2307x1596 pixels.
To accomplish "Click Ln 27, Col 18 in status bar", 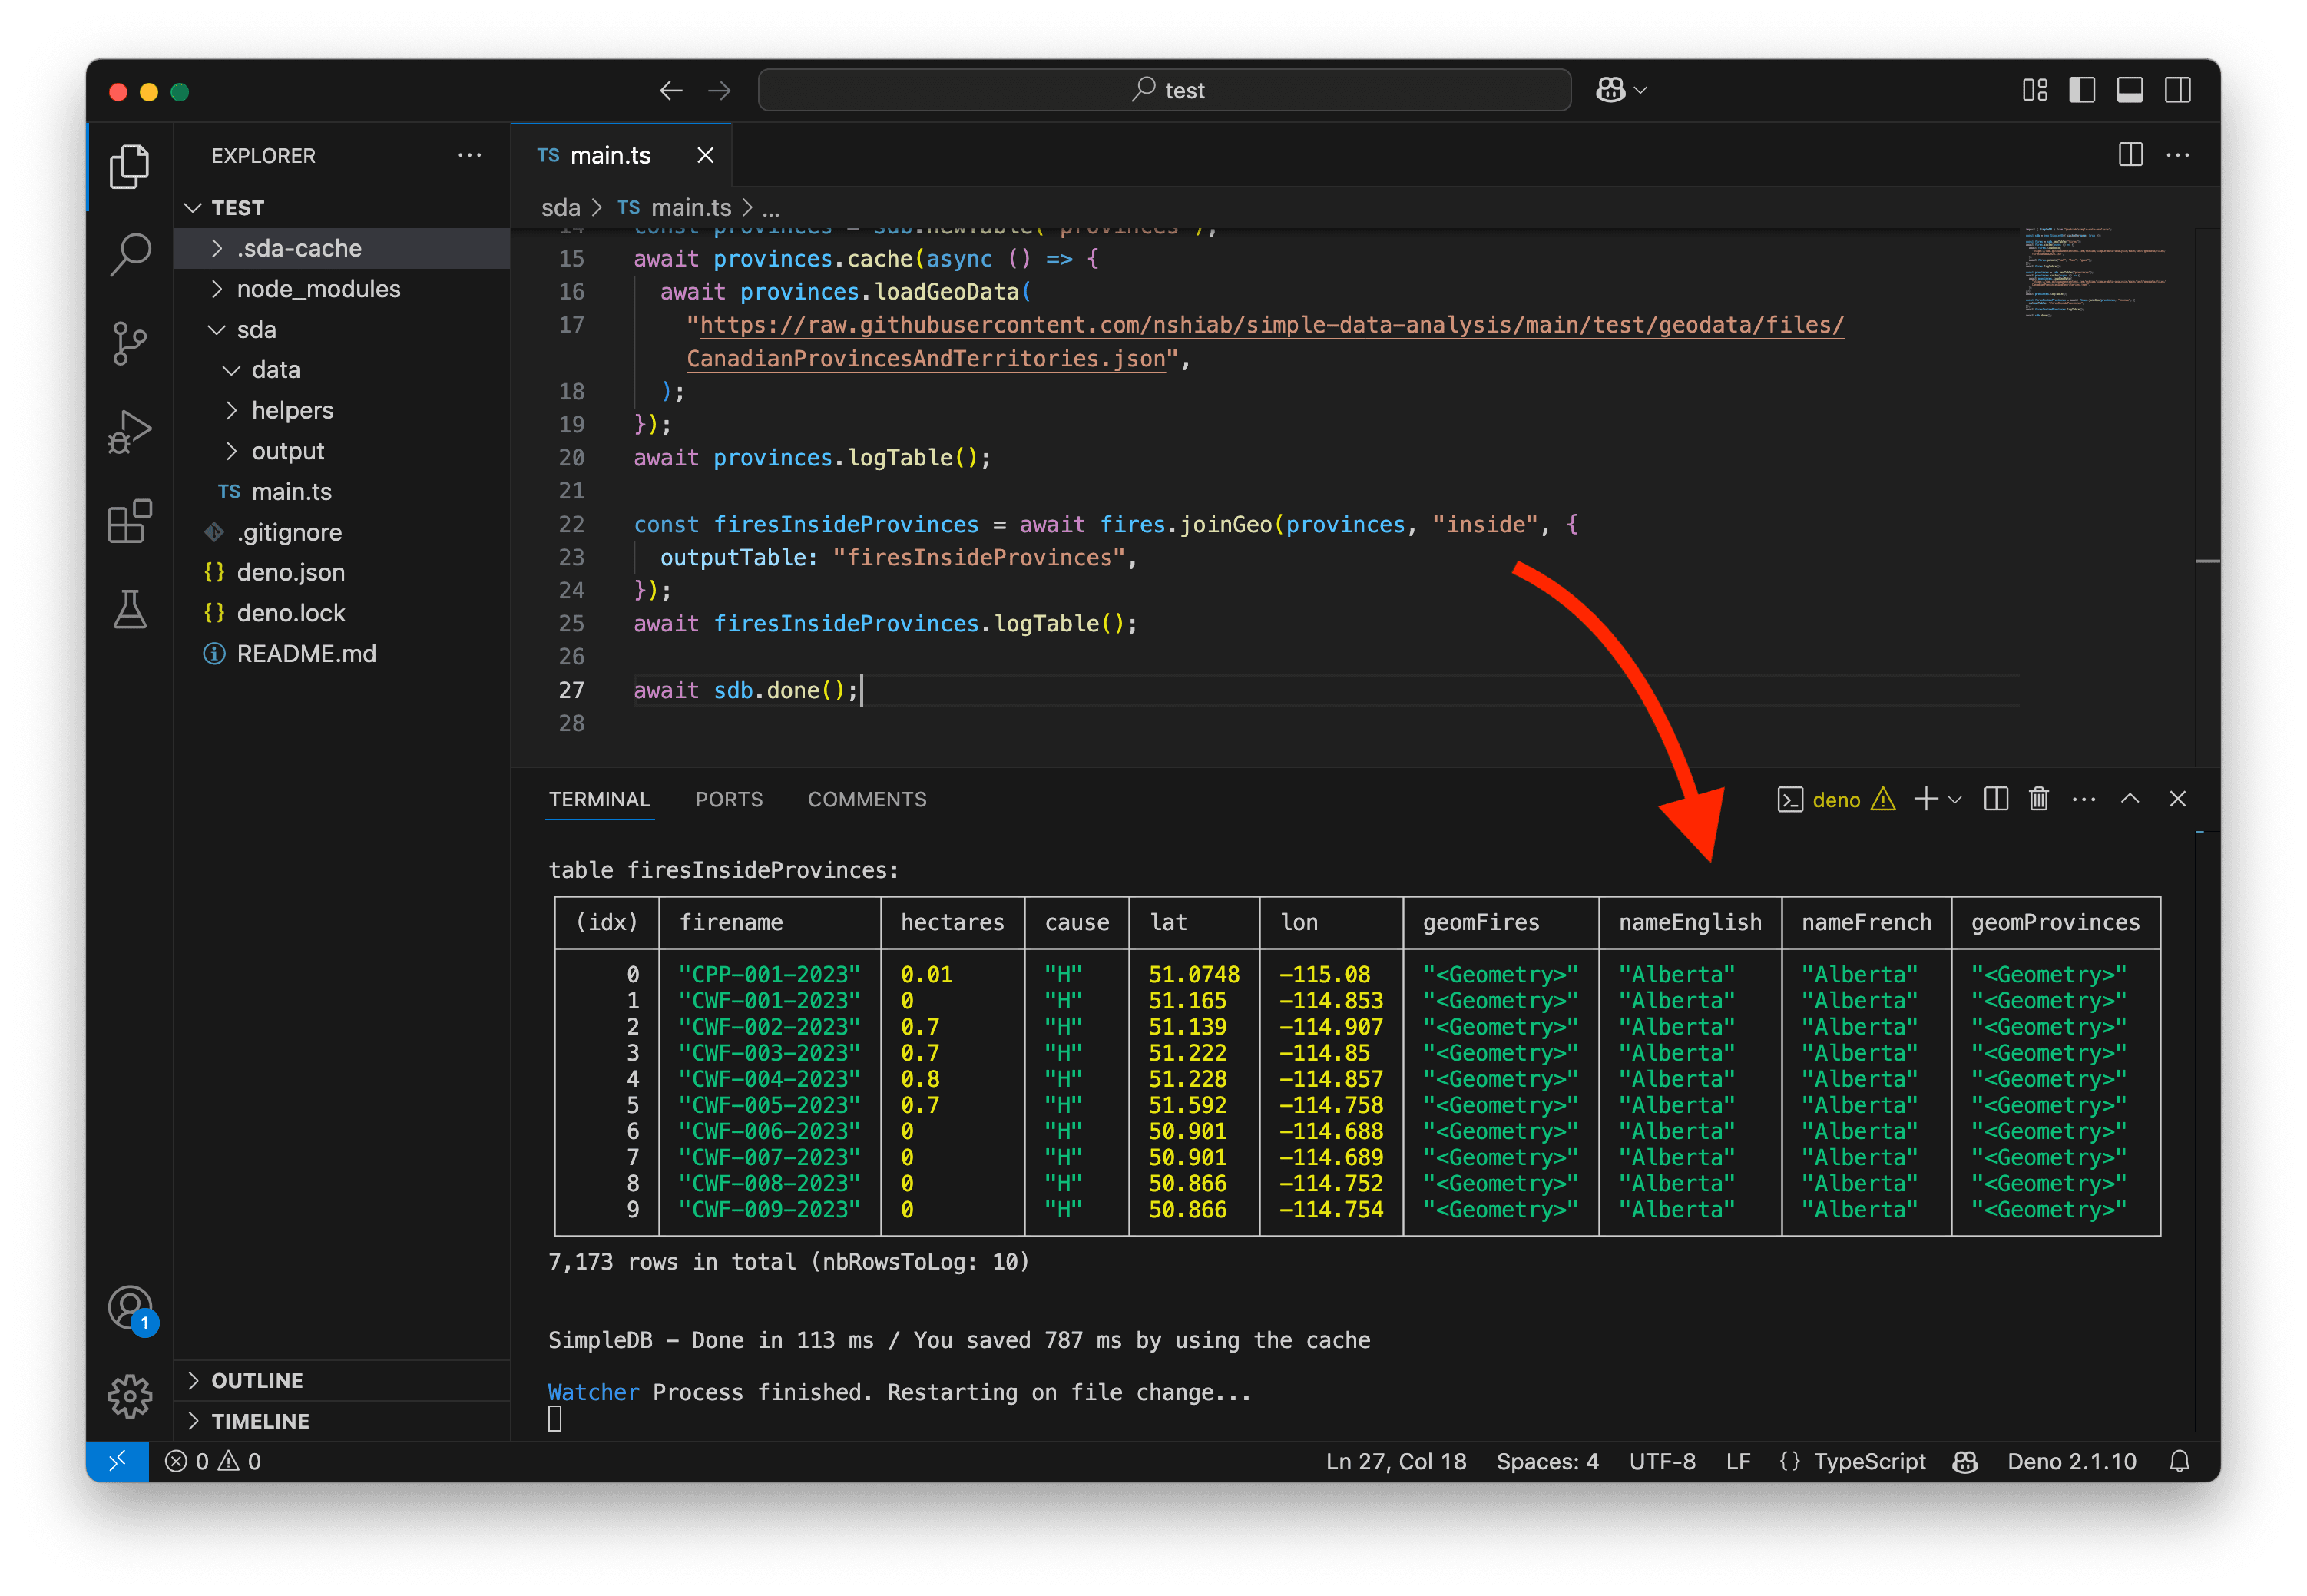I will [x=1396, y=1462].
